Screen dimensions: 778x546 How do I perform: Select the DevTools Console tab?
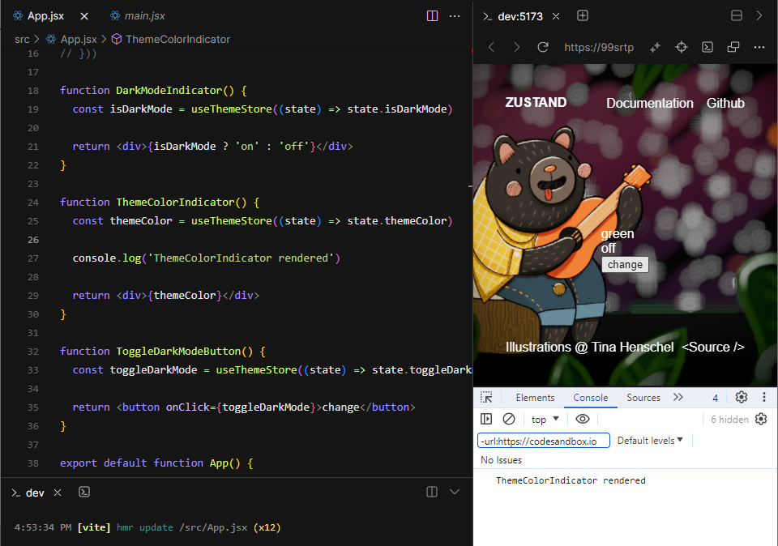click(x=591, y=398)
